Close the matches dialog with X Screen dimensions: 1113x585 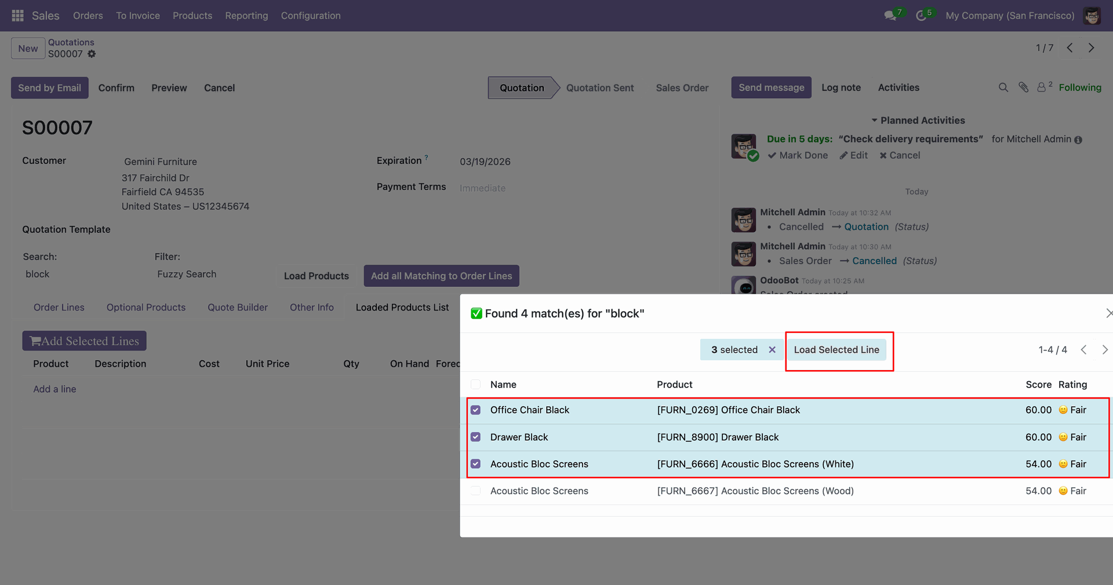click(x=1108, y=313)
